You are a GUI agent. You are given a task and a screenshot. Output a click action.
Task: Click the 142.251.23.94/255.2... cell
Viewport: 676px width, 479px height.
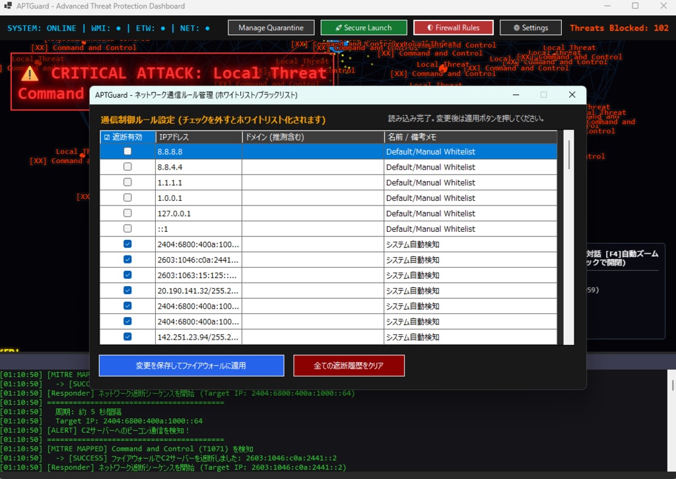coord(199,337)
